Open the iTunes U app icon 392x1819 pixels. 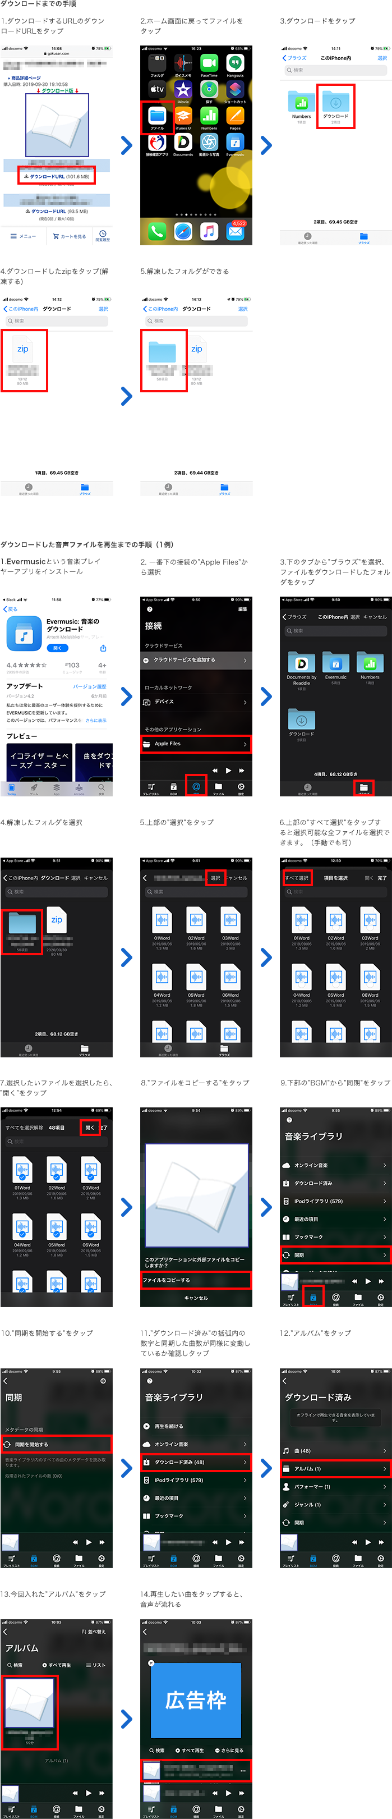click(x=183, y=116)
